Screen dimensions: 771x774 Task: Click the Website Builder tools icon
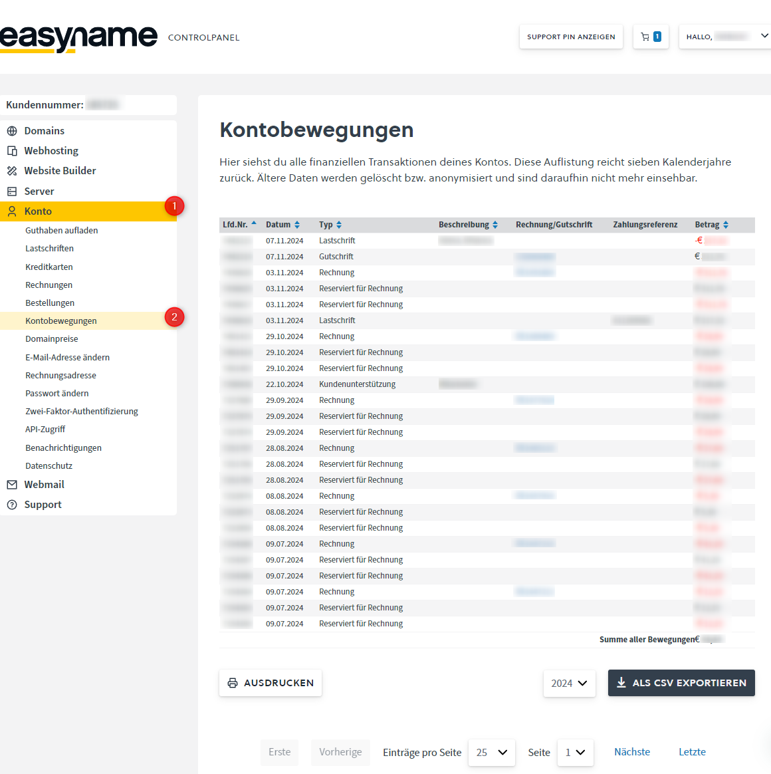(x=12, y=171)
